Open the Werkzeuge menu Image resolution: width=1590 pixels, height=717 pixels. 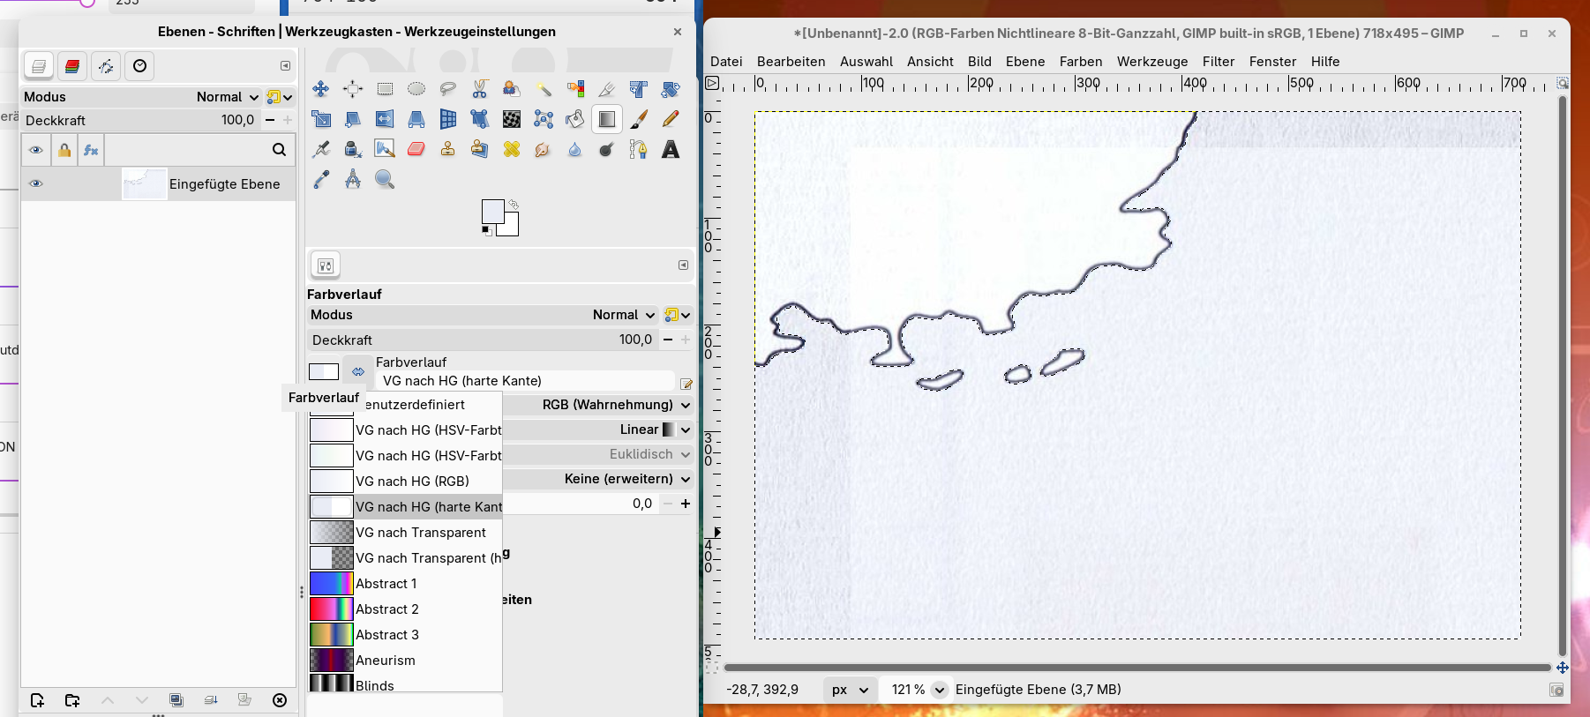[1152, 62]
